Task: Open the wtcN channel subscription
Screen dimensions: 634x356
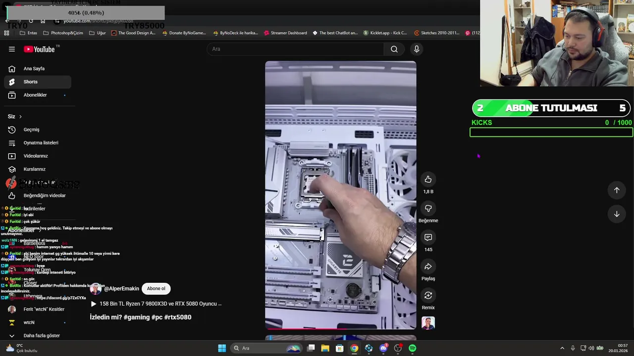Action: coord(38,322)
